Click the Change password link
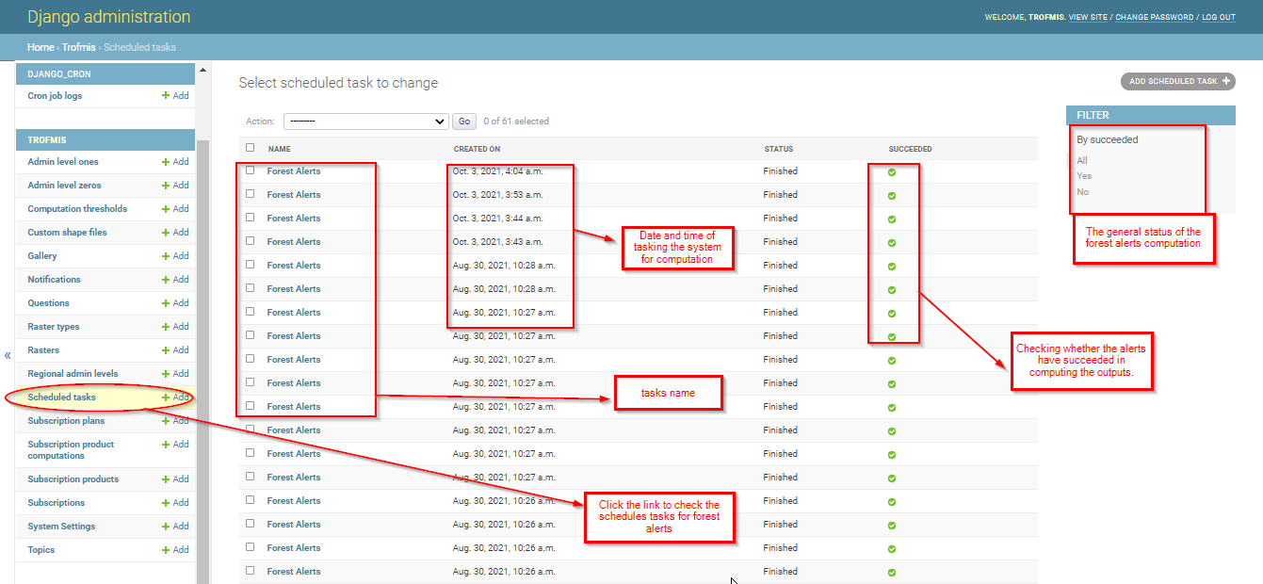Image resolution: width=1263 pixels, height=584 pixels. pos(1155,17)
